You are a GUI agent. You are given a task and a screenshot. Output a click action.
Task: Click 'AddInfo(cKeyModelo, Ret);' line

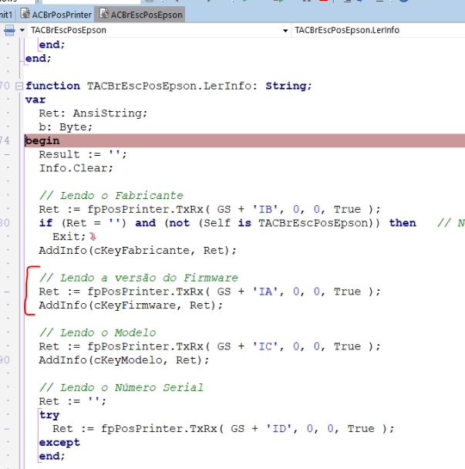point(124,360)
